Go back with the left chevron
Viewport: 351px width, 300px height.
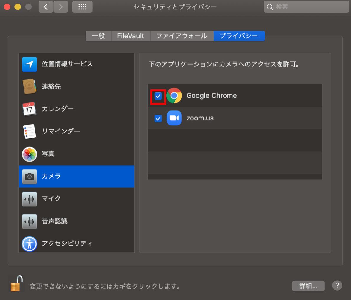pyautogui.click(x=46, y=7)
